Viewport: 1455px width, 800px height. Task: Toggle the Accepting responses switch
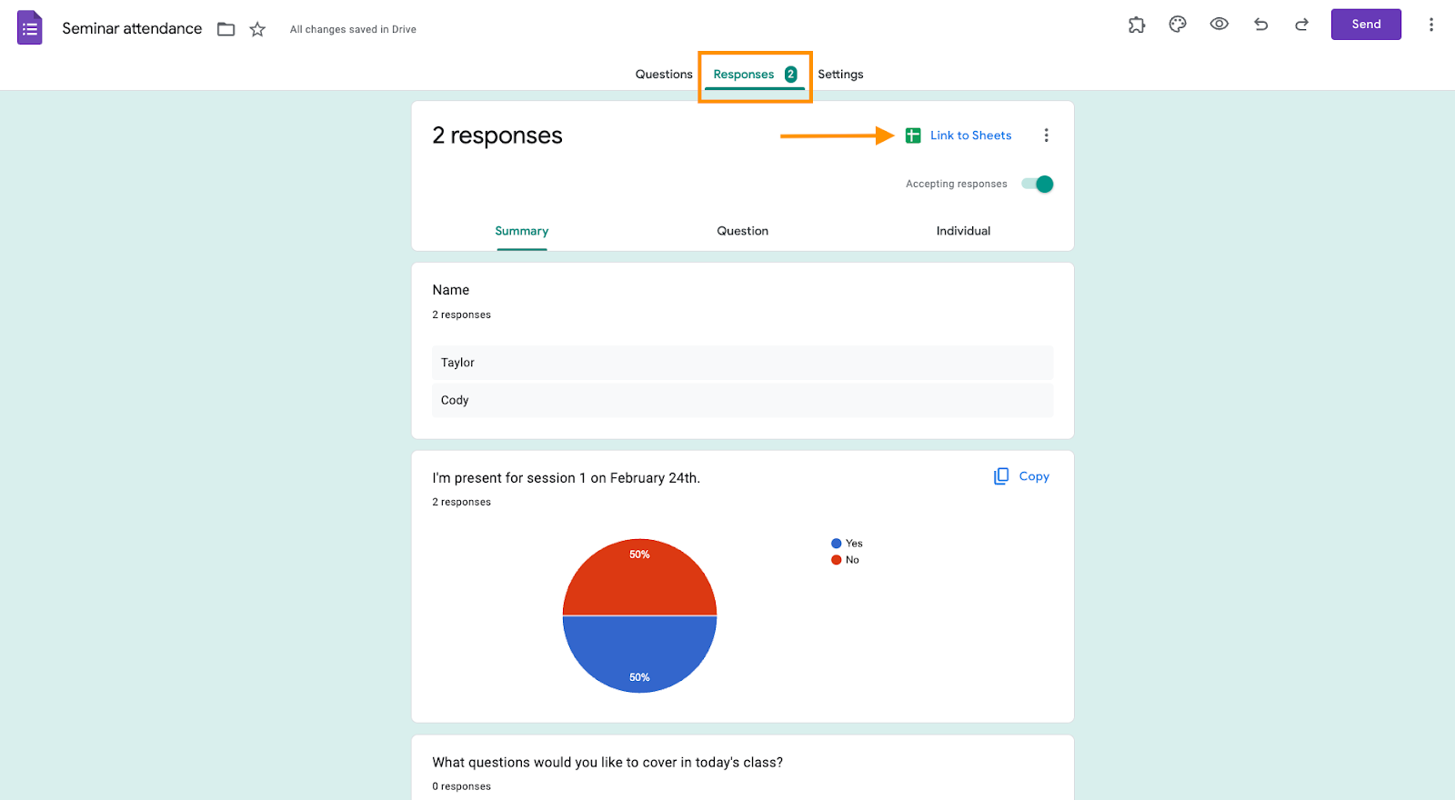click(x=1038, y=184)
